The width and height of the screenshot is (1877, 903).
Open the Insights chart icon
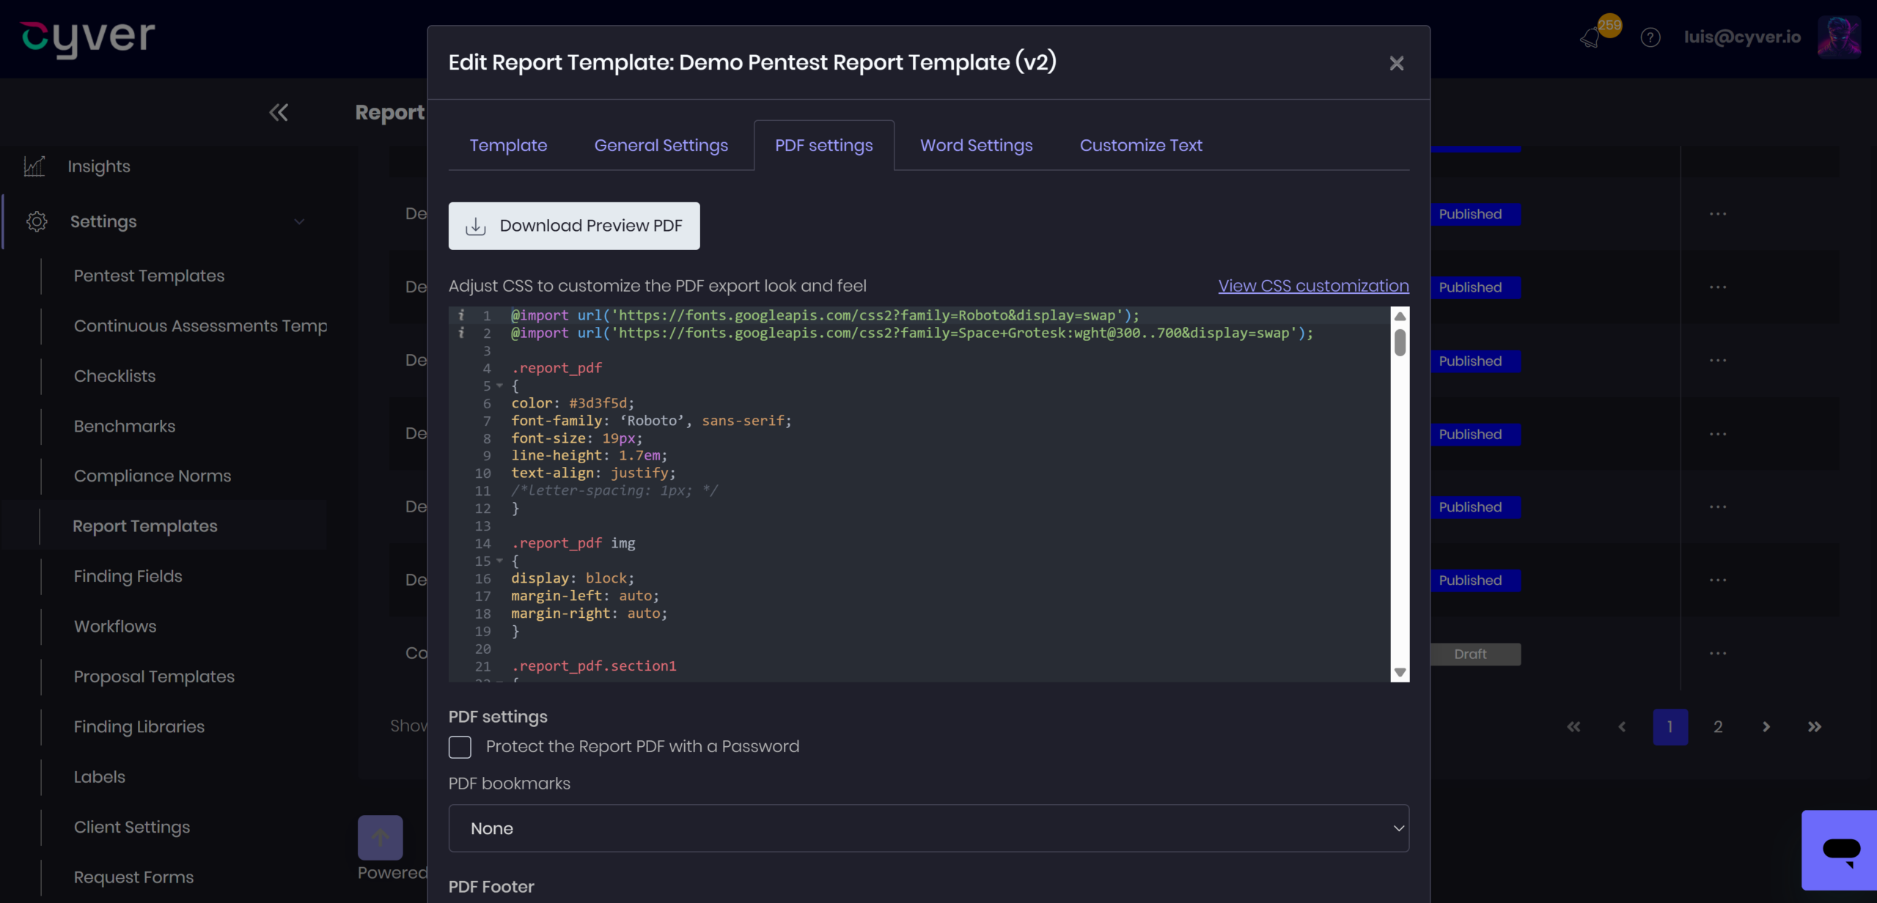[x=34, y=166]
